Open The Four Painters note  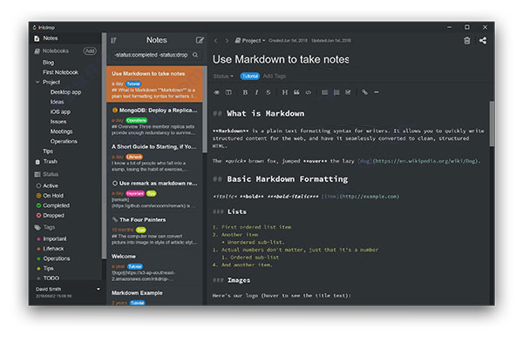[x=154, y=231]
